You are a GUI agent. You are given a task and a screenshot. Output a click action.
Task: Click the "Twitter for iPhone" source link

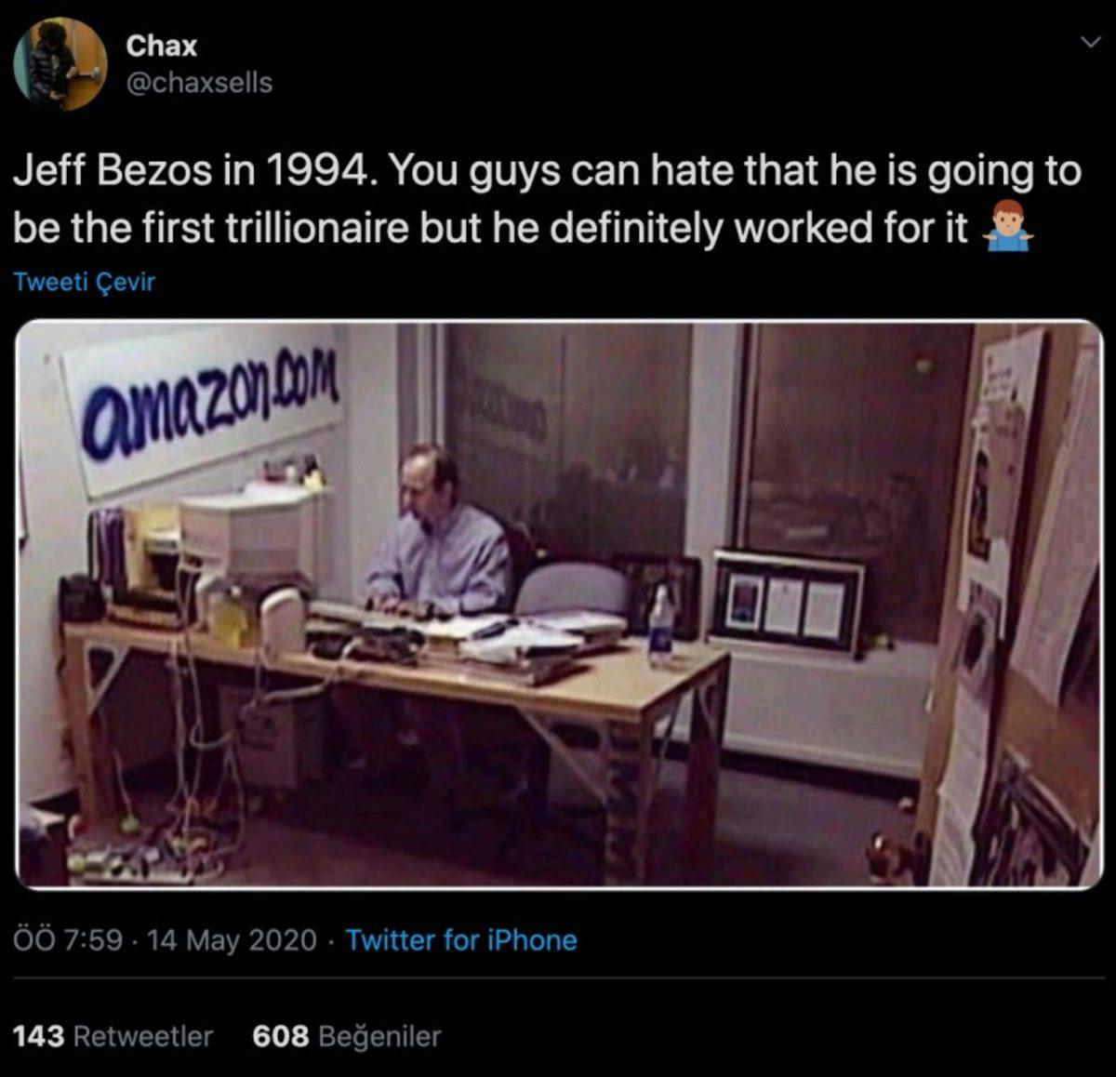pyautogui.click(x=461, y=941)
